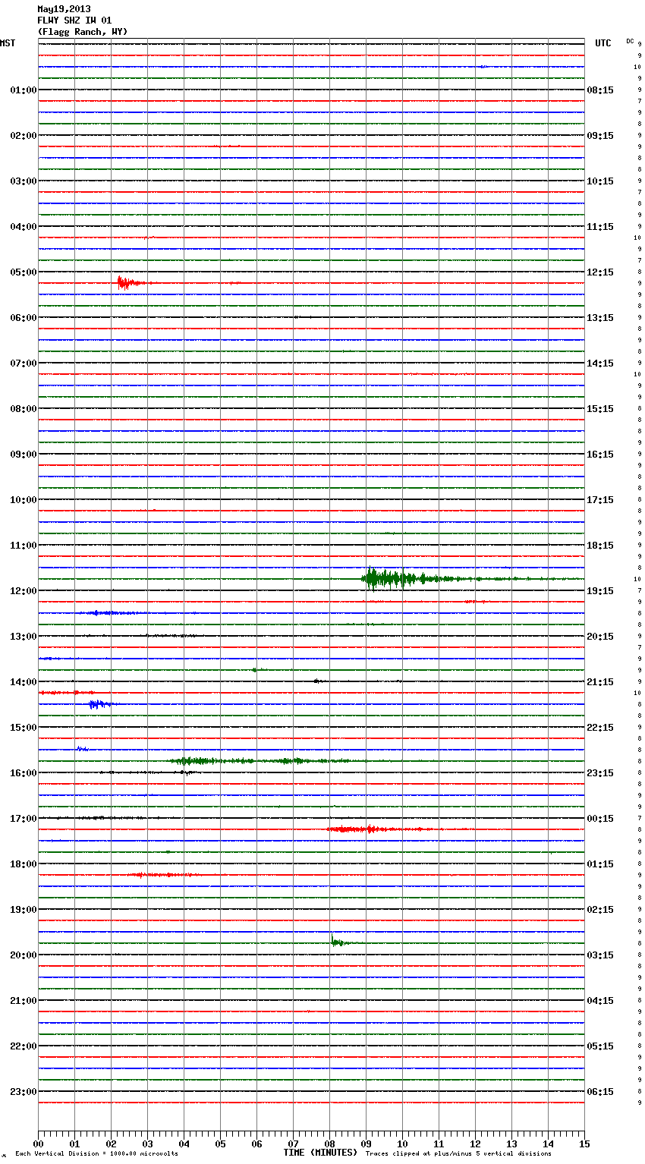This screenshot has height=1164, width=645.
Task: Select the 16:00 MST time label
Action: [x=24, y=773]
